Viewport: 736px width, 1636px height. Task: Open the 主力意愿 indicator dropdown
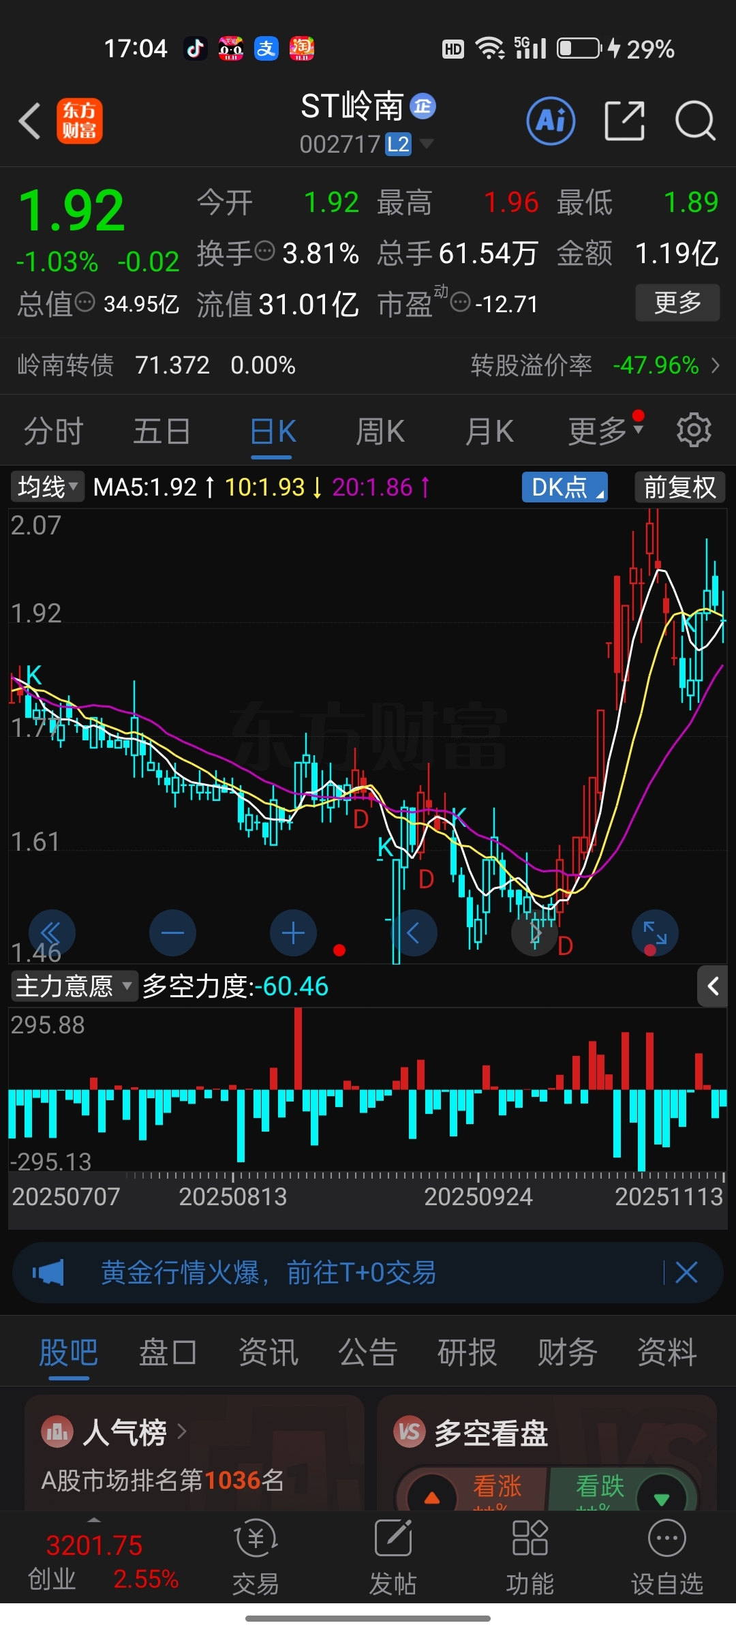coord(74,986)
